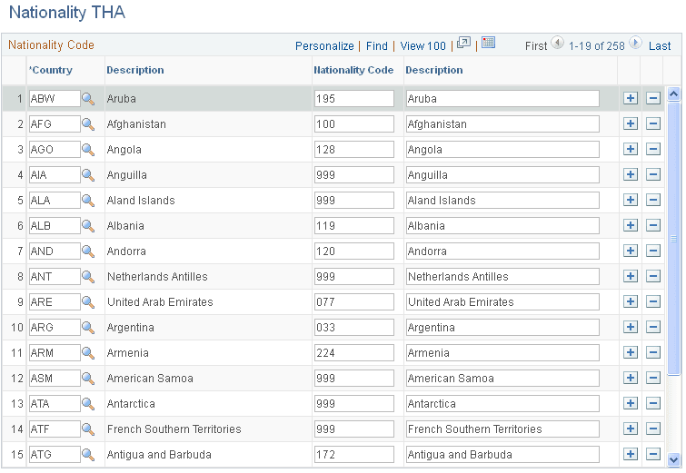
Task: Sort by Nationality Code column header
Action: point(353,70)
